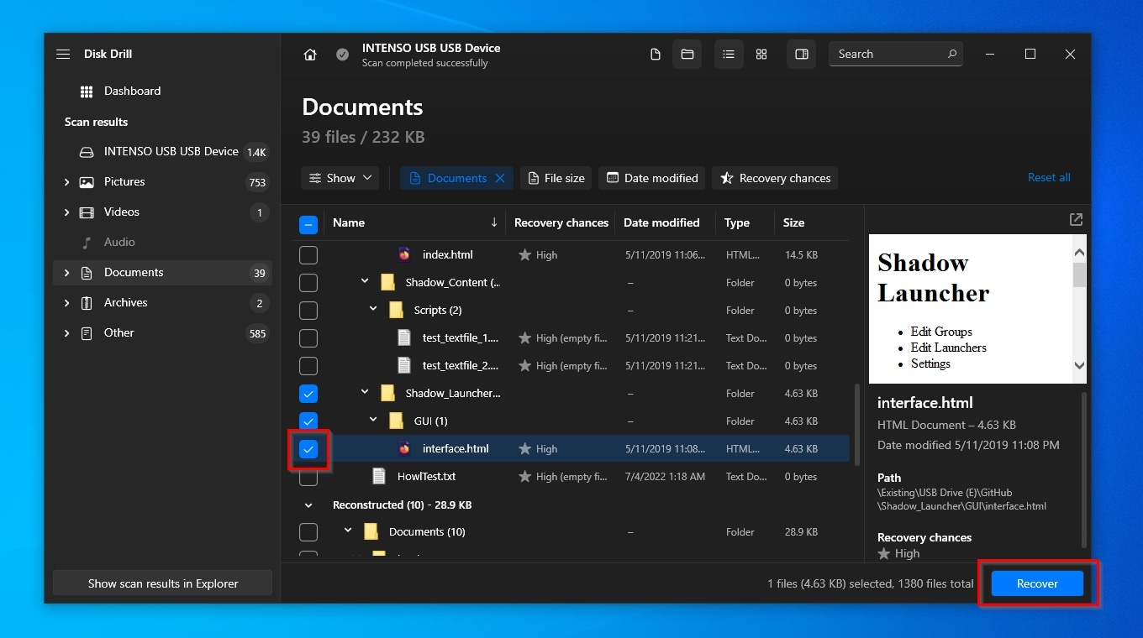Check the box for Shadow_Content folder

click(308, 283)
